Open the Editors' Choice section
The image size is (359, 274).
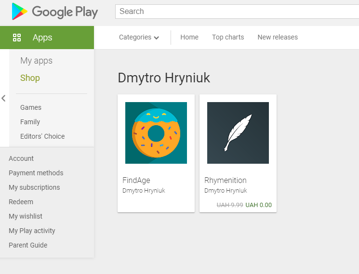(42, 136)
